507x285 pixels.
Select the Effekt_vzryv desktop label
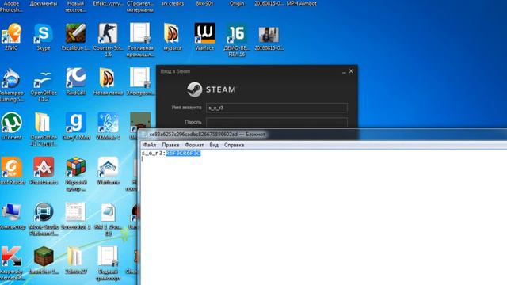pos(108,3)
